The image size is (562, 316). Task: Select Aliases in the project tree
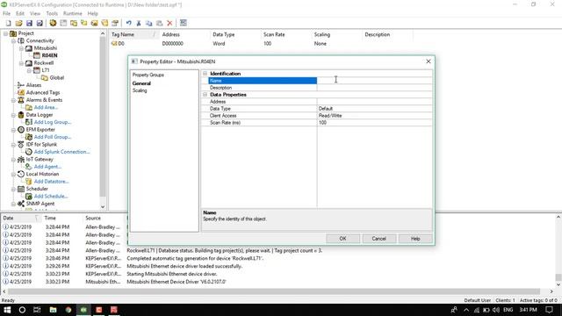(x=33, y=85)
